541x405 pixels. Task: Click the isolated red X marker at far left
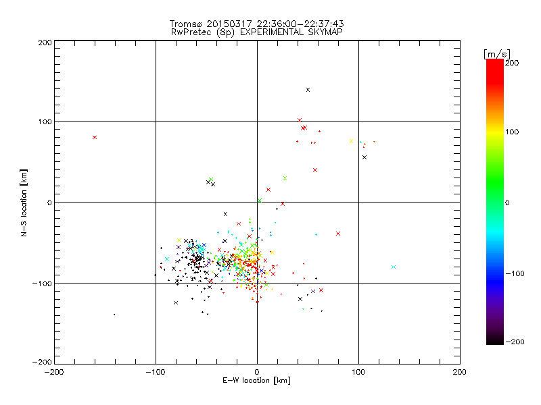coord(95,138)
